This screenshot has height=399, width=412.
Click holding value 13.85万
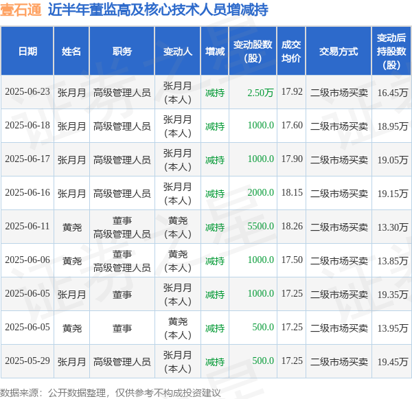pyautogui.click(x=393, y=261)
